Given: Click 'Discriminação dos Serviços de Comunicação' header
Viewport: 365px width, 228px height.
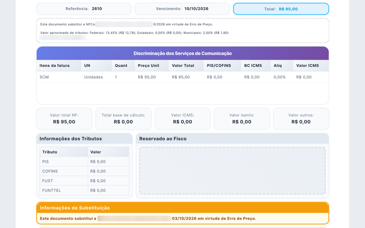Looking at the screenshot, I should (x=182, y=53).
